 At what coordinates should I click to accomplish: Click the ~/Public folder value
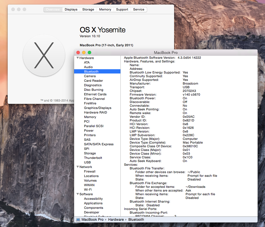coord(194,172)
